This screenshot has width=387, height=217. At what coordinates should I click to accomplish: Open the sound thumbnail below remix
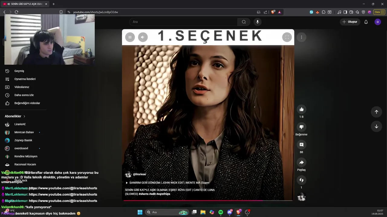tap(301, 197)
